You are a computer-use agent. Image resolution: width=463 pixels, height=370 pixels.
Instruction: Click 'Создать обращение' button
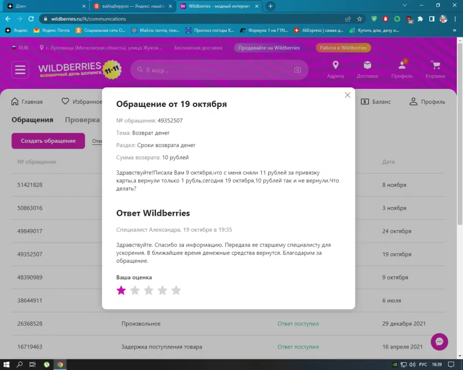(48, 141)
